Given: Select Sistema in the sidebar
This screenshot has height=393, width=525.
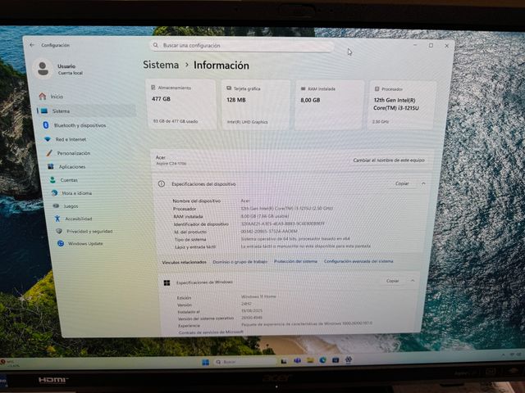Looking at the screenshot, I should tap(87, 111).
